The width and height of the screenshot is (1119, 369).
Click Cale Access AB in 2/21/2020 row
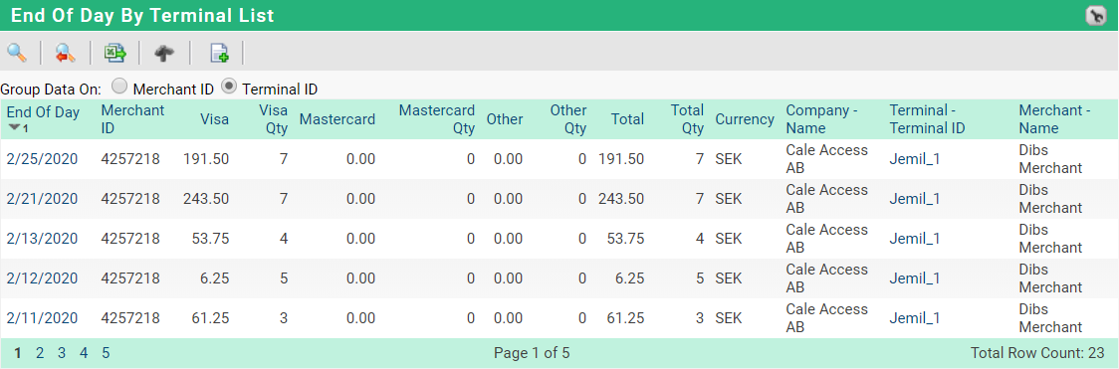(827, 199)
